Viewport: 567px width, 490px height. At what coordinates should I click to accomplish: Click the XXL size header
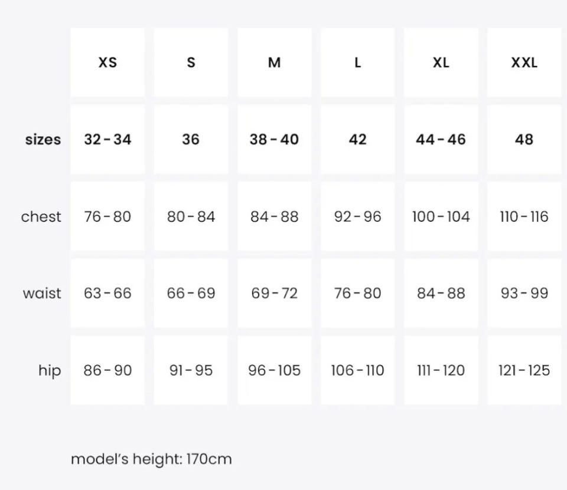click(x=524, y=63)
